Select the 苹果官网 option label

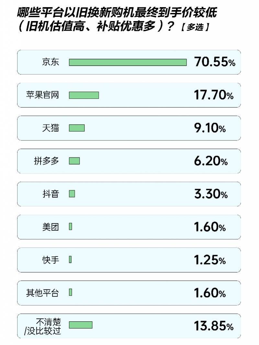click(43, 95)
